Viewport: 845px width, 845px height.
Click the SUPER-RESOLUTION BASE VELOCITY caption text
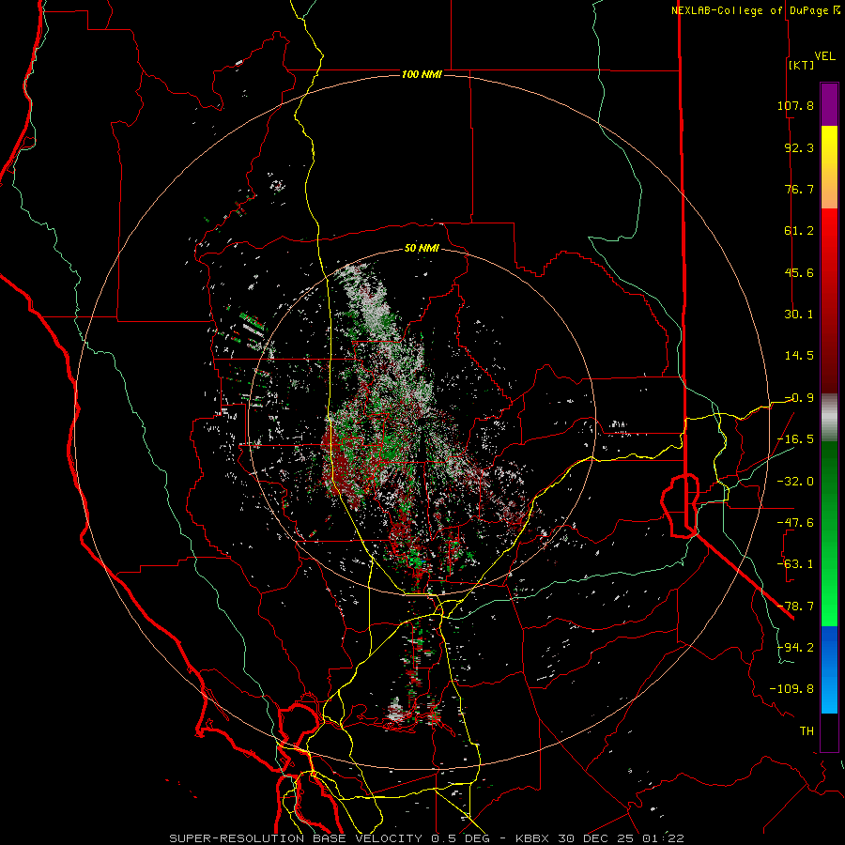[x=296, y=838]
